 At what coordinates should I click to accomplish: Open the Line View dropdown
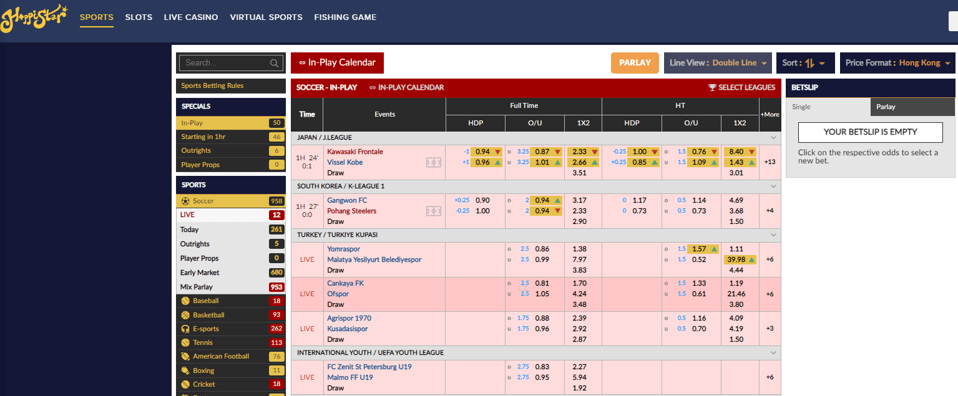coord(718,63)
